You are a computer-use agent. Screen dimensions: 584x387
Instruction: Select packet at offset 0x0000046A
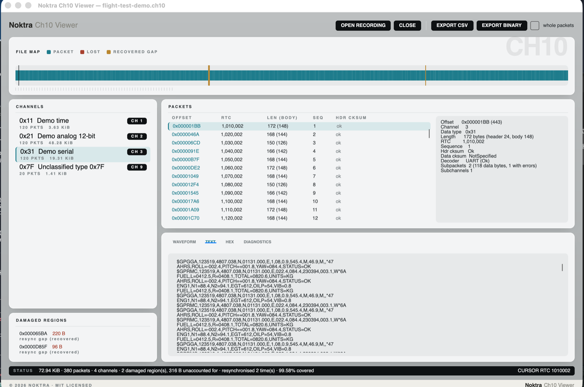point(299,134)
